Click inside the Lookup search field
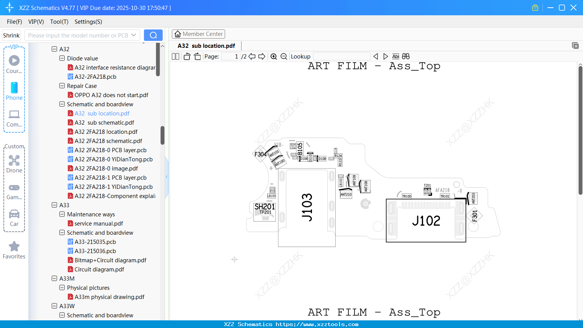Screen dimensions: 583x328 tap(341, 56)
